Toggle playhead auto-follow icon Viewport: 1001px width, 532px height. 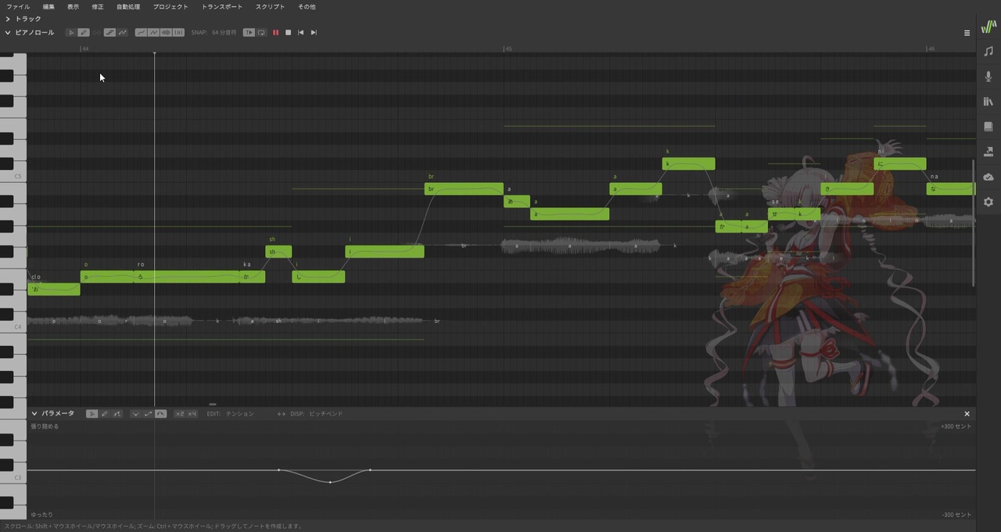tap(249, 33)
